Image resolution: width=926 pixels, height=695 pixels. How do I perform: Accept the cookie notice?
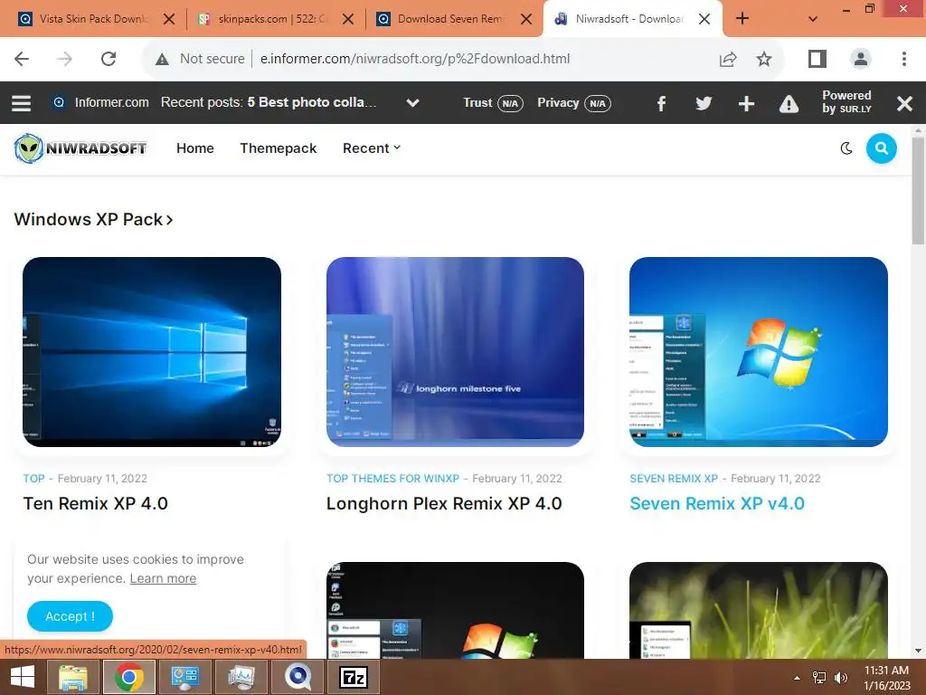[x=70, y=616]
